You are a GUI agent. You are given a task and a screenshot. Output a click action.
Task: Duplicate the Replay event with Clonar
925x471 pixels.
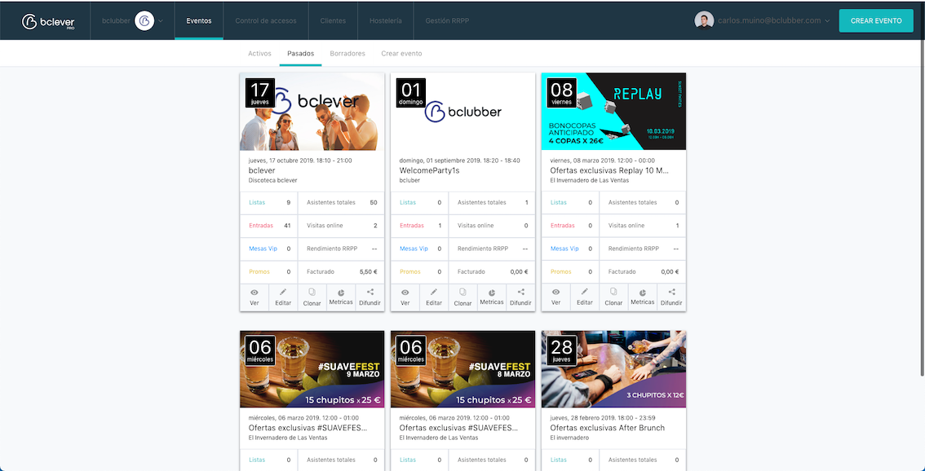[x=613, y=297]
